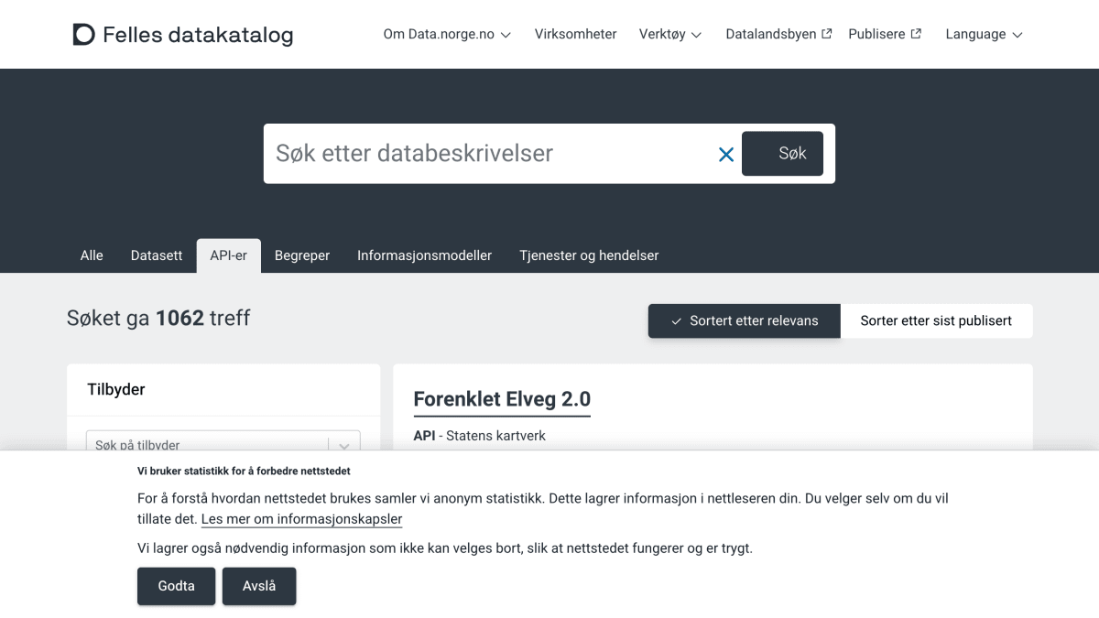Click the Felles datakatalog title text

198,35
